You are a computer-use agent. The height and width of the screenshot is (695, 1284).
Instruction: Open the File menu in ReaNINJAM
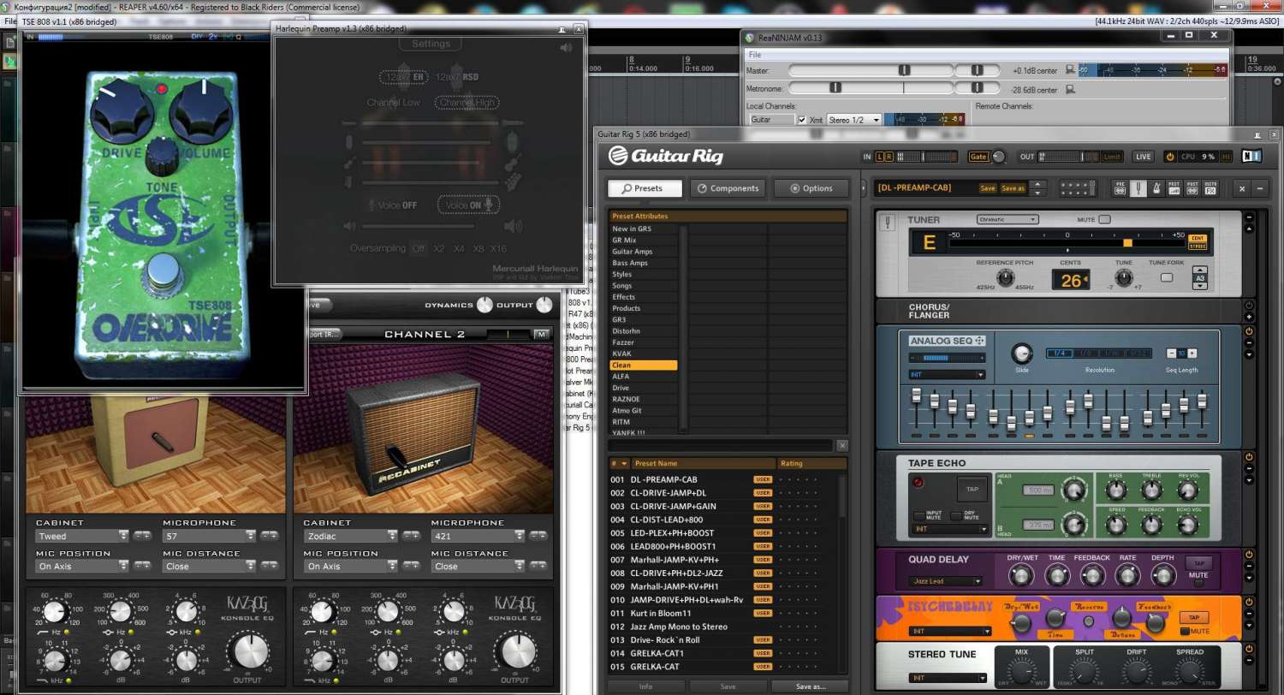pos(755,55)
